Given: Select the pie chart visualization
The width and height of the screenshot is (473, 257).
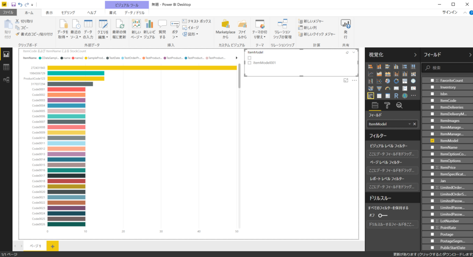Looking at the screenshot, I should pyautogui.click(x=388, y=81).
